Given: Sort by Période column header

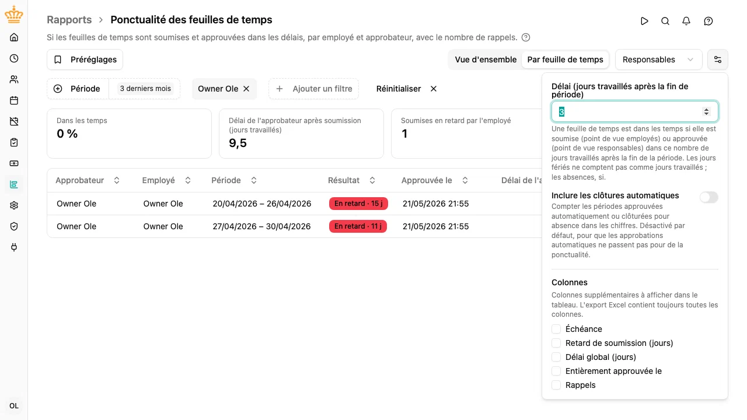Looking at the screenshot, I should pyautogui.click(x=234, y=180).
